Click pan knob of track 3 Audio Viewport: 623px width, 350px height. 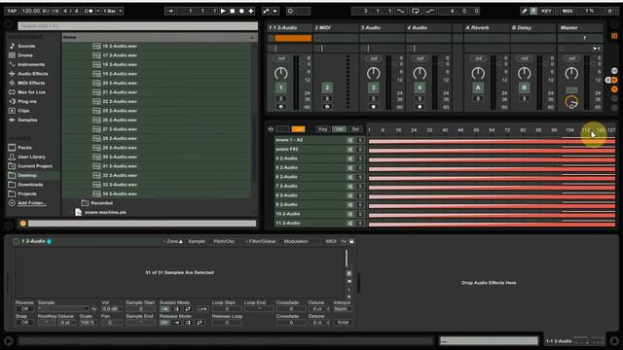[x=373, y=73]
